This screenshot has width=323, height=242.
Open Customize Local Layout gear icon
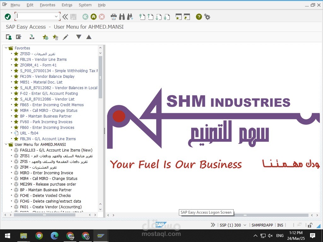tap(207, 17)
